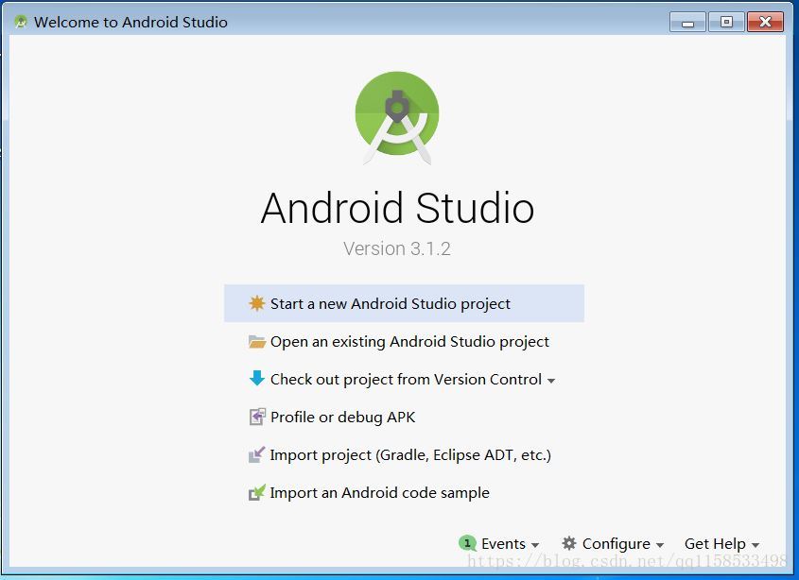Viewport: 799px width, 580px height.
Task: Click the Get Help label
Action: pyautogui.click(x=715, y=544)
